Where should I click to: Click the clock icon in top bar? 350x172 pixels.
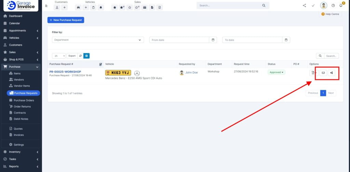pos(333,5)
